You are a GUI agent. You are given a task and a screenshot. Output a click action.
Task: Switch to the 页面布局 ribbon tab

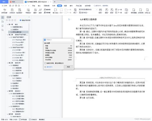click(x=46, y=6)
